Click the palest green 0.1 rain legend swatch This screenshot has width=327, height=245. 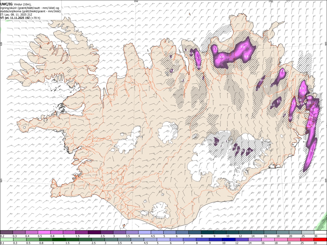(7, 239)
